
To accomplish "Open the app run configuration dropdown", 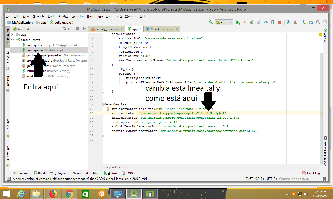I will click(223, 22).
